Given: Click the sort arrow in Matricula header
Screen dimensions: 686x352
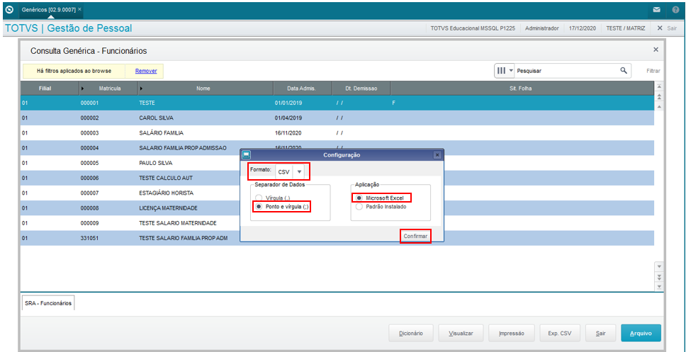Looking at the screenshot, I should click(x=84, y=89).
